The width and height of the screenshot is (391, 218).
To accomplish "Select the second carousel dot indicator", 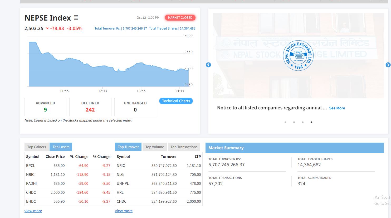I will click(x=294, y=122).
